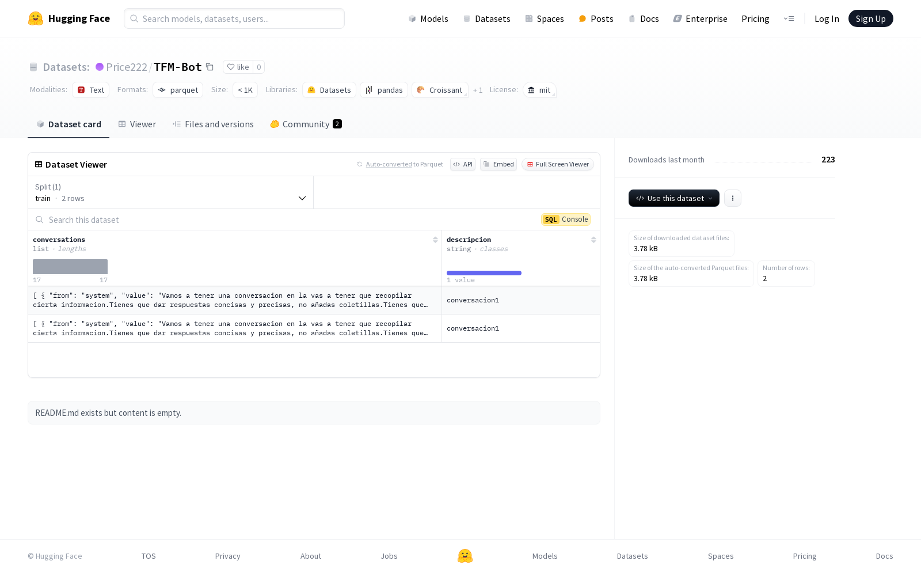921x576 pixels.
Task: Select the parquet format tag
Action: pyautogui.click(x=178, y=90)
